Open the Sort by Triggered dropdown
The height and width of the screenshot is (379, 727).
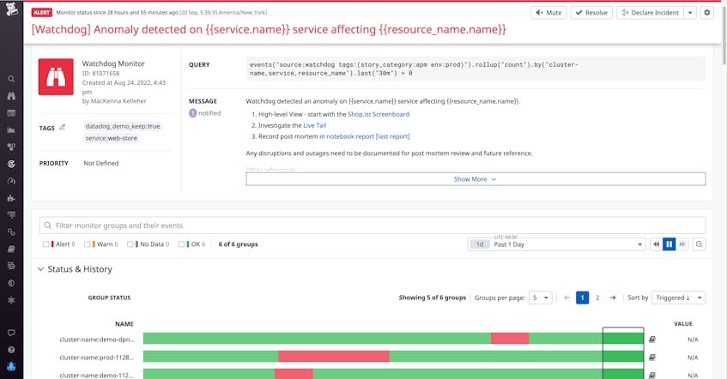[678, 298]
